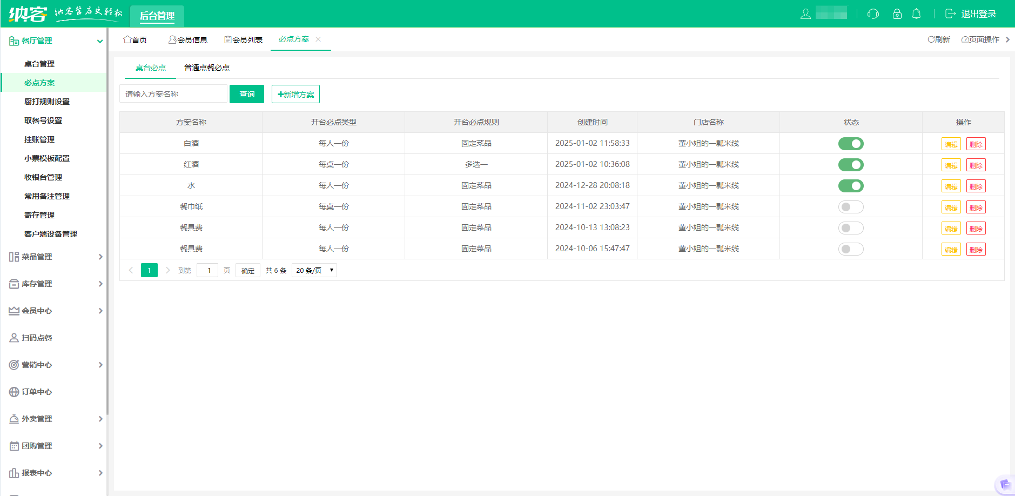Expand the 菜品管理 menu
1015x496 pixels.
pyautogui.click(x=54, y=257)
